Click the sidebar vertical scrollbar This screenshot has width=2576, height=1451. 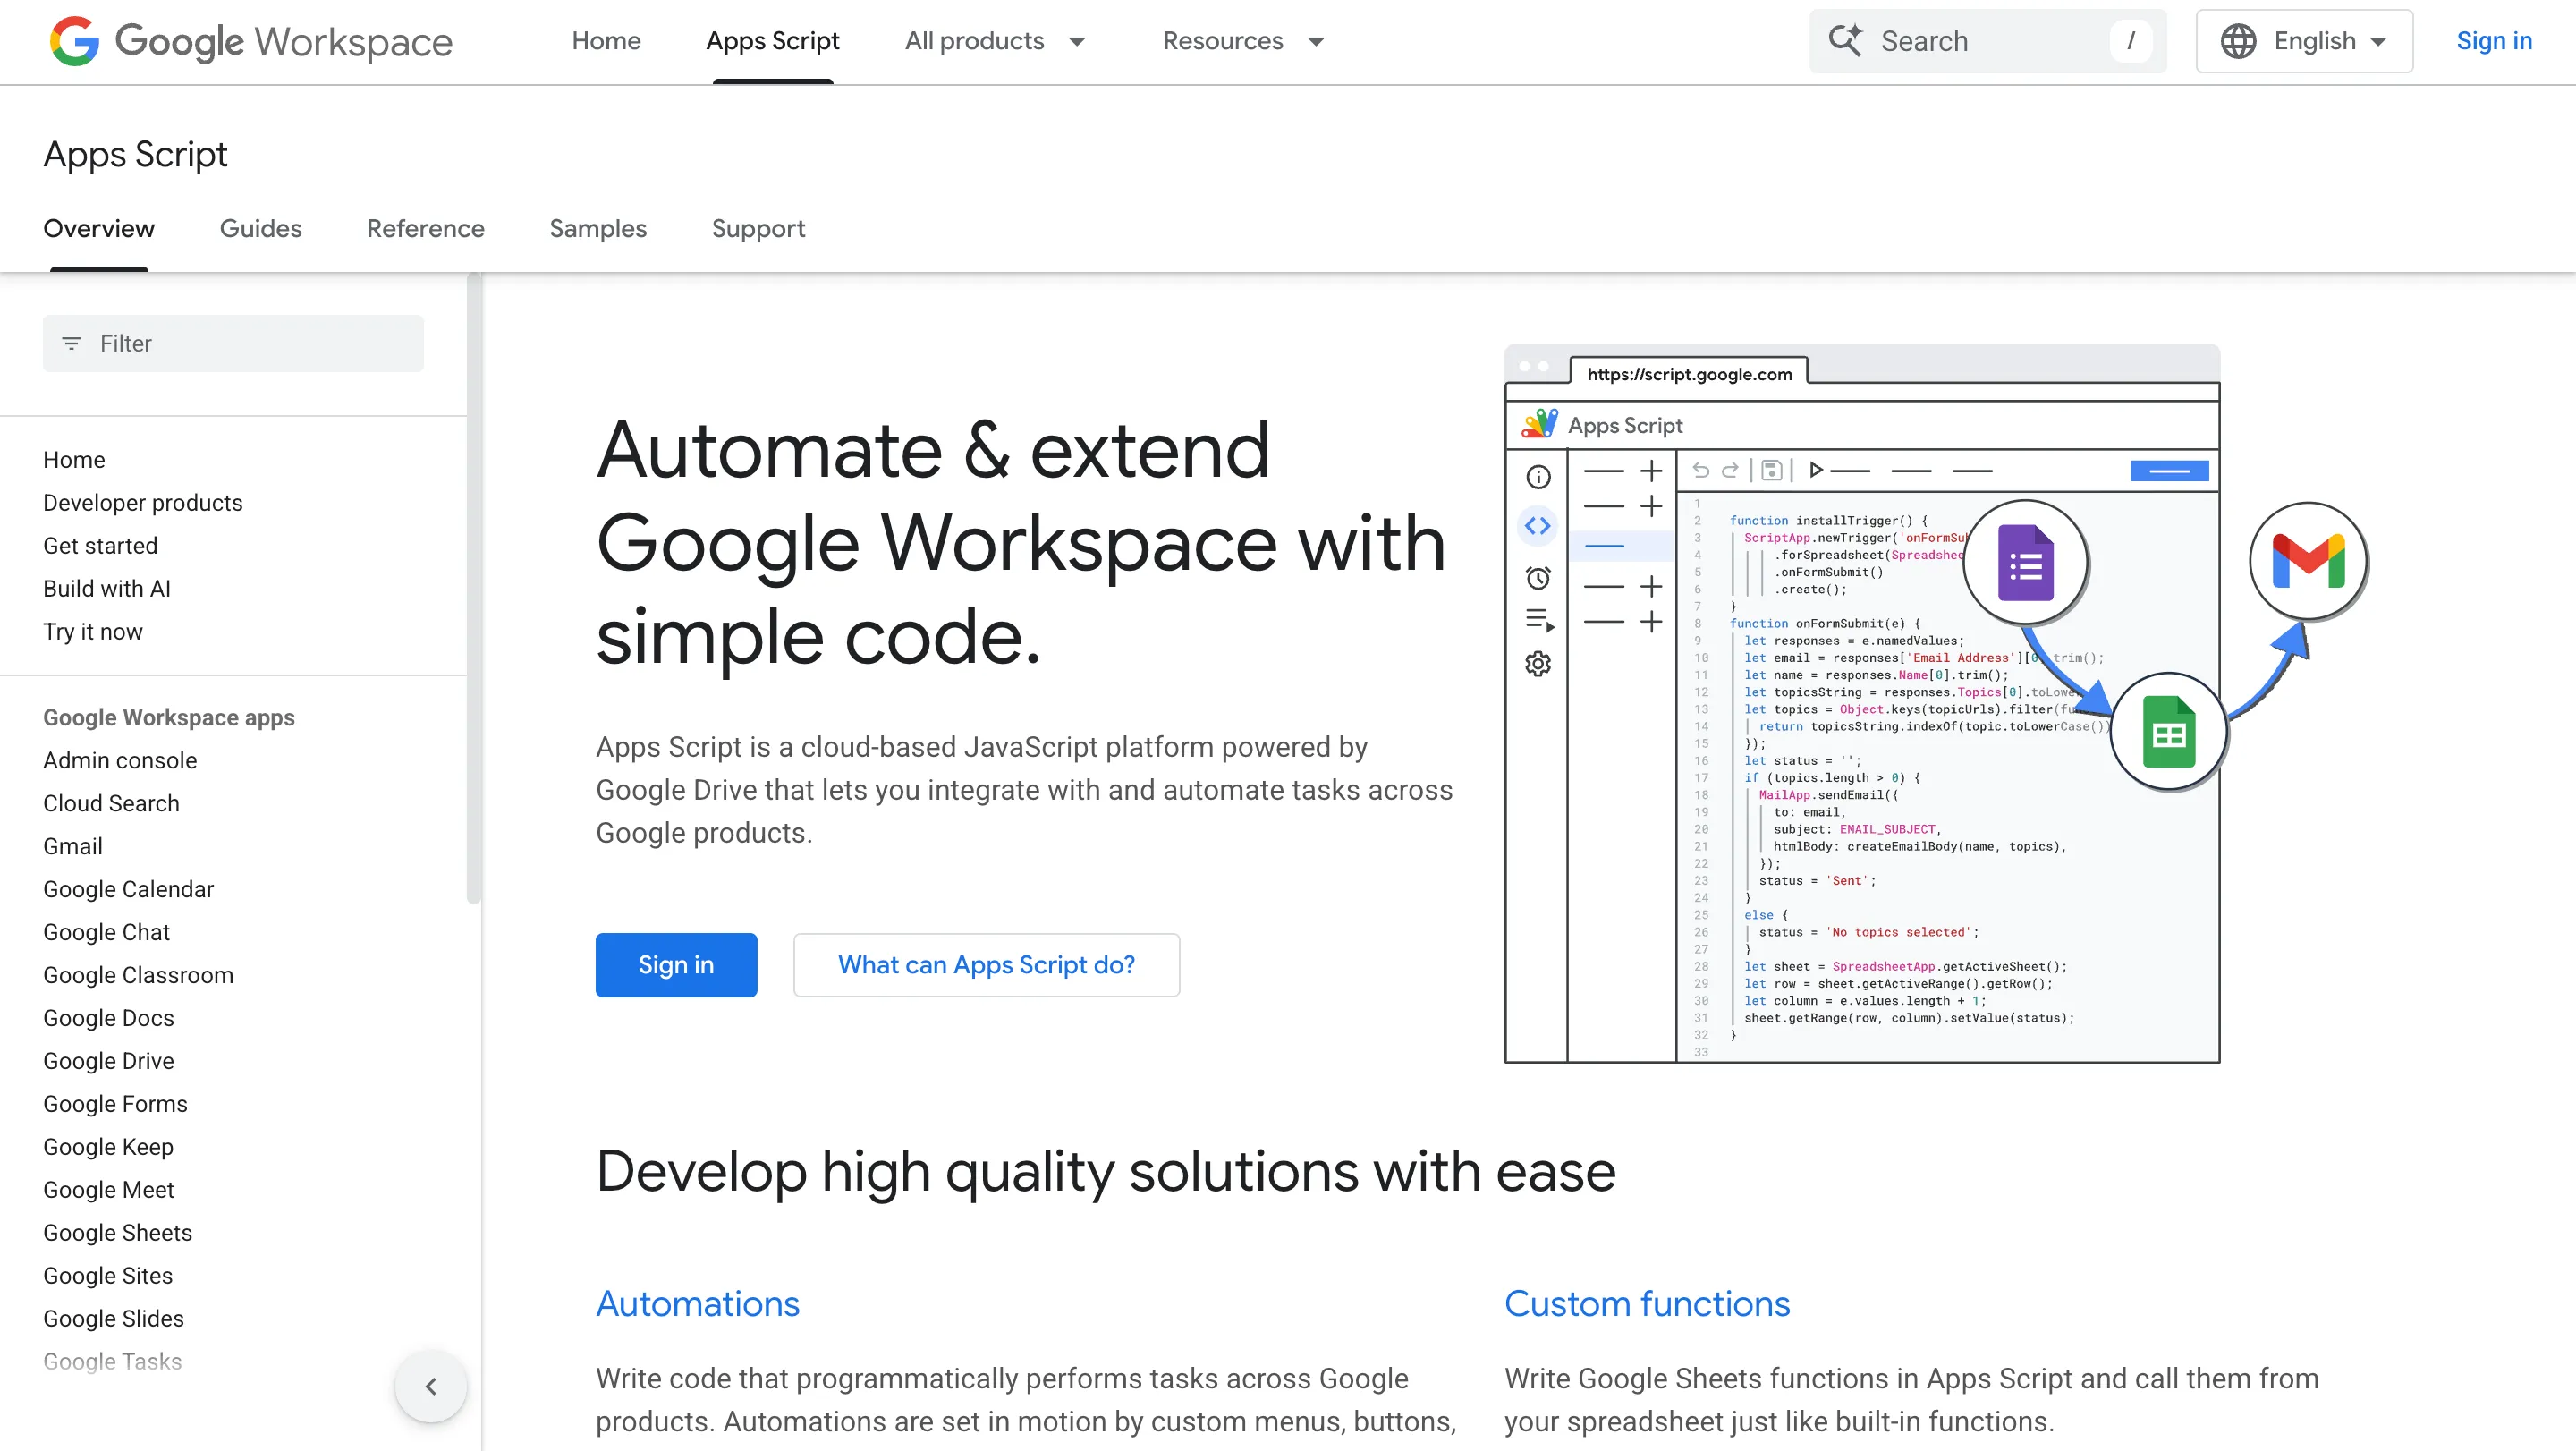tap(474, 590)
